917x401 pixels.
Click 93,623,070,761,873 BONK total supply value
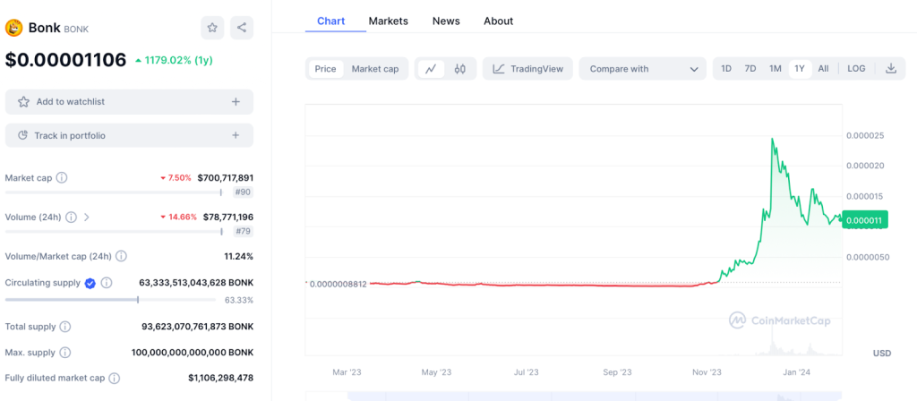click(x=198, y=326)
